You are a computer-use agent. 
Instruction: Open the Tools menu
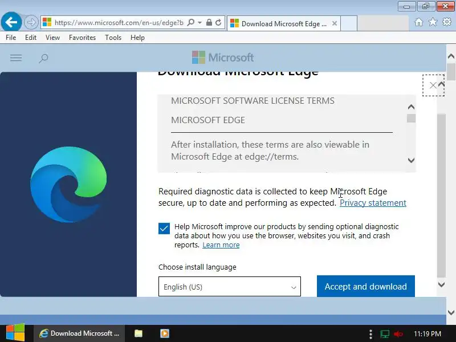pyautogui.click(x=113, y=38)
